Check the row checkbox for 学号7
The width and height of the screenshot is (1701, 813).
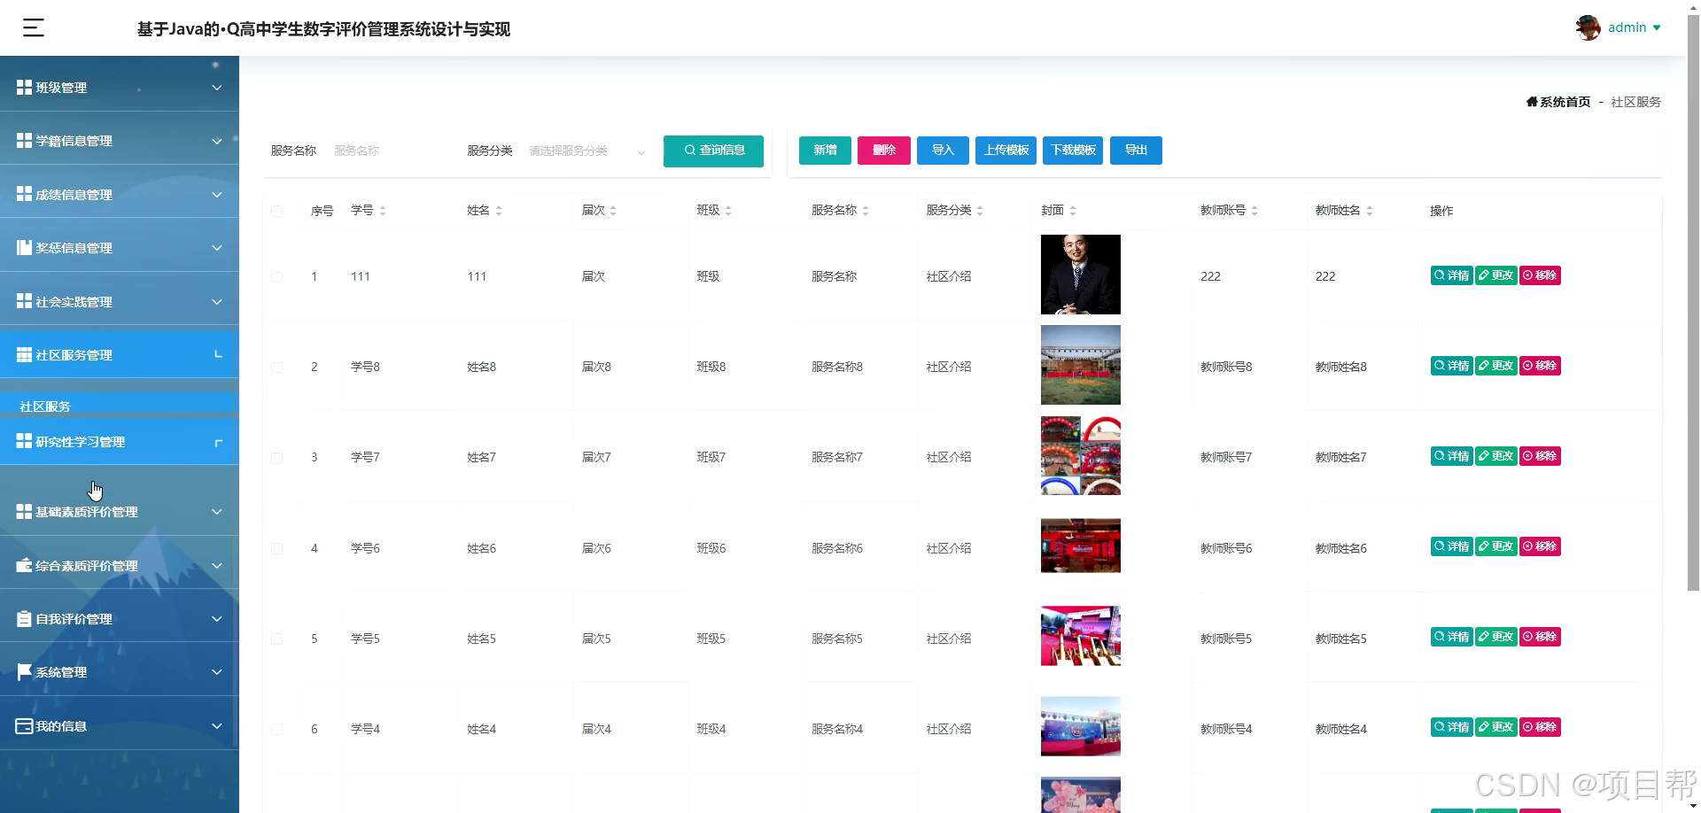277,458
